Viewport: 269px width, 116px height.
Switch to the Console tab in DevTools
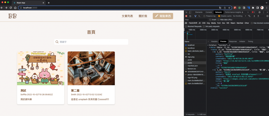209,12
